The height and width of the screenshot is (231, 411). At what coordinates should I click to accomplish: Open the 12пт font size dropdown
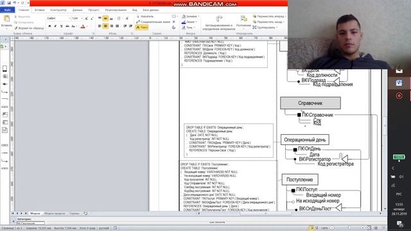coord(82,19)
